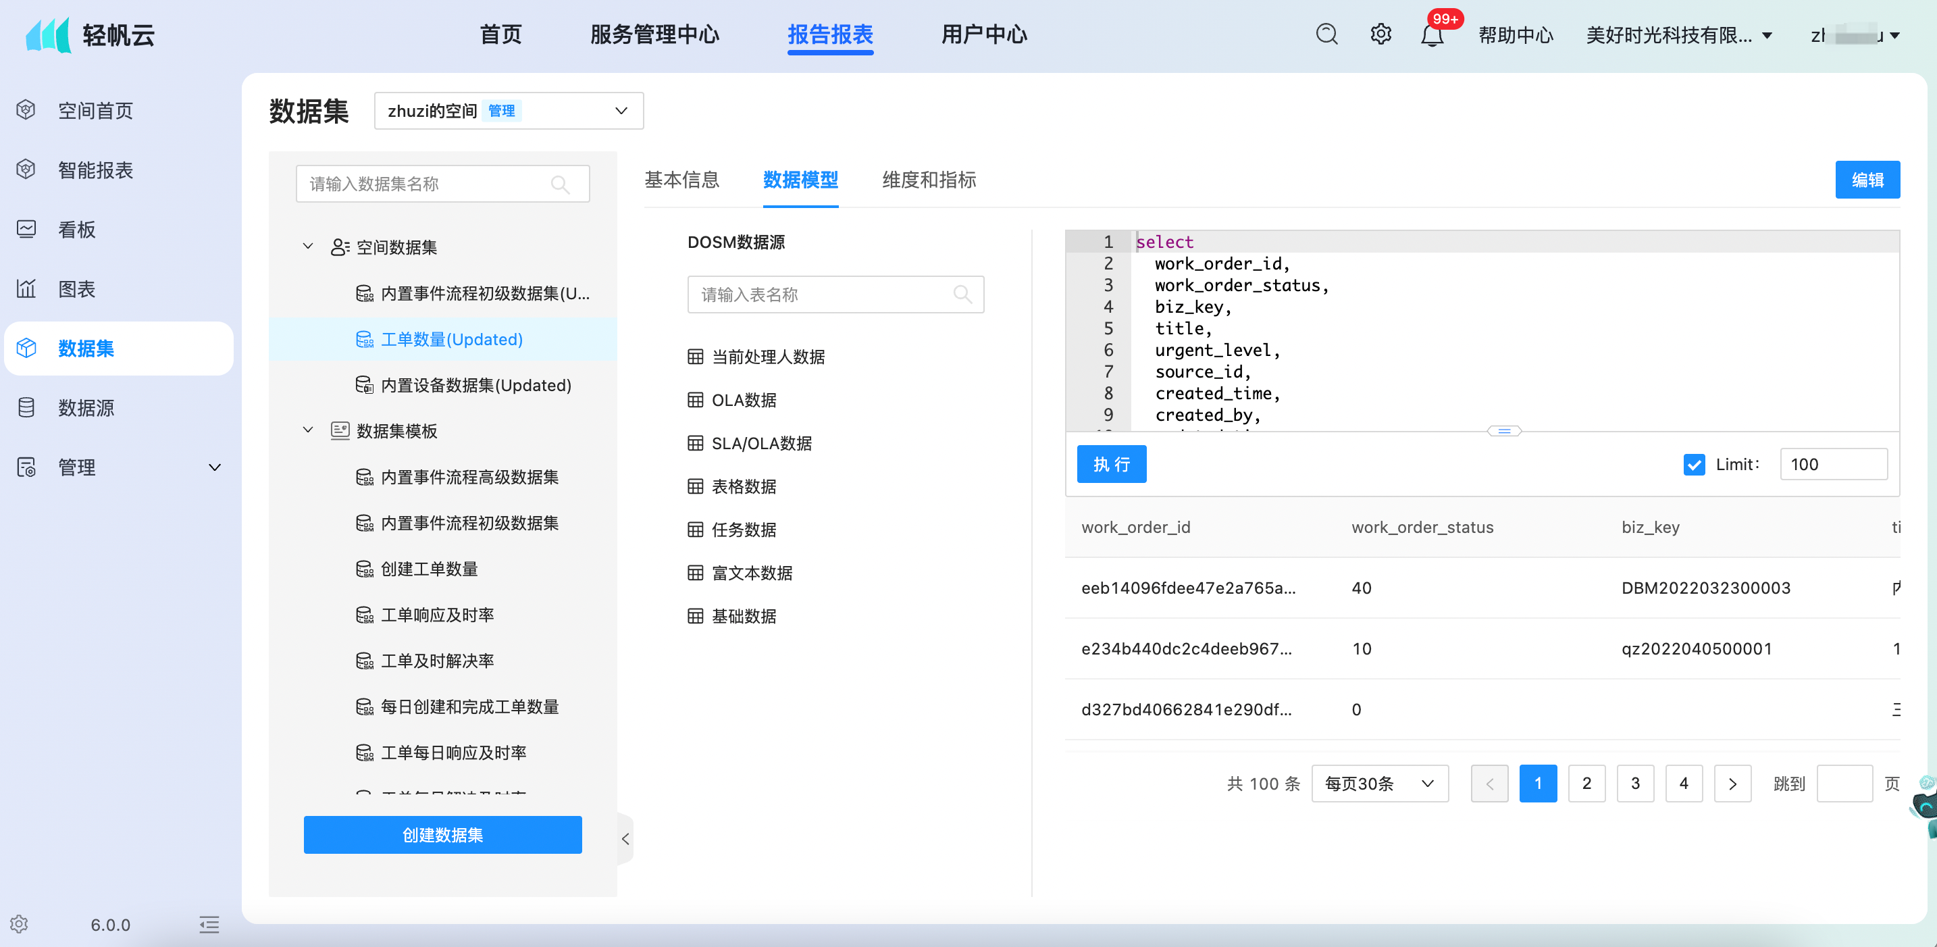Screen dimensions: 1937x947
Task: Open settings gear icon in top bar
Action: click(1380, 34)
